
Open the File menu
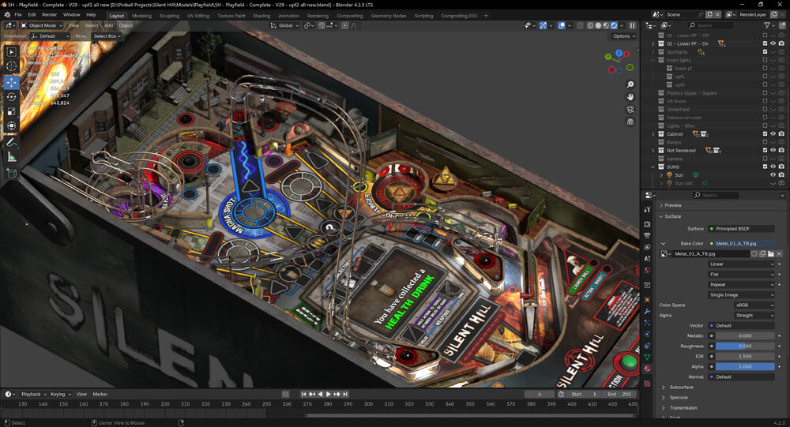pos(18,15)
